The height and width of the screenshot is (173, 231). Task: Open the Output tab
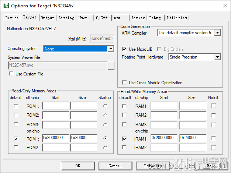48,18
